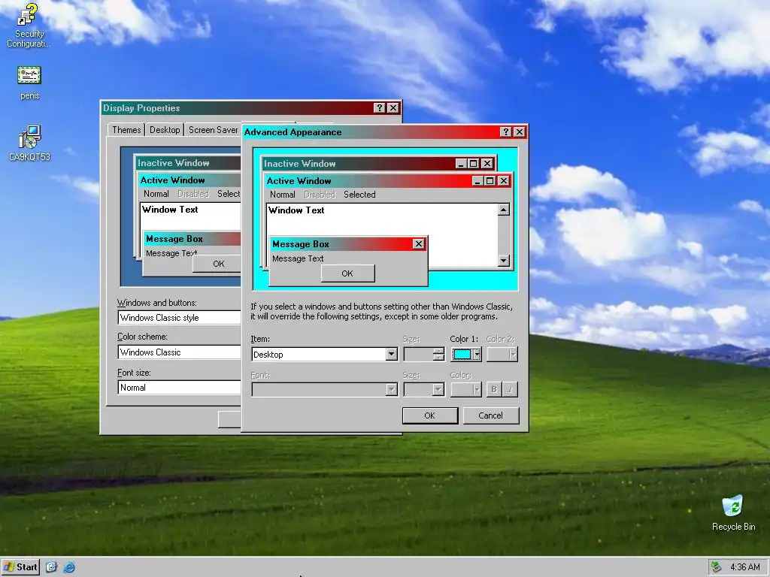Click the preview scrollbar up arrow

tap(503, 210)
